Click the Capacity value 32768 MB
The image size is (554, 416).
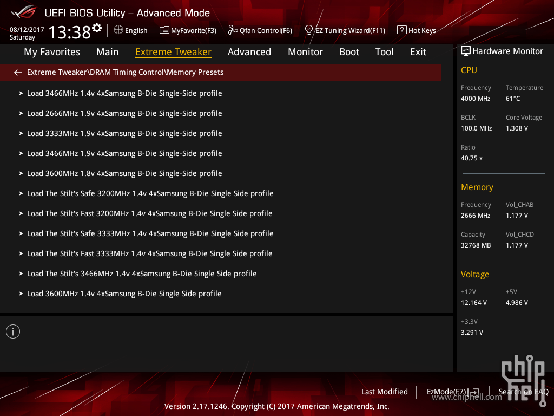[x=476, y=245]
